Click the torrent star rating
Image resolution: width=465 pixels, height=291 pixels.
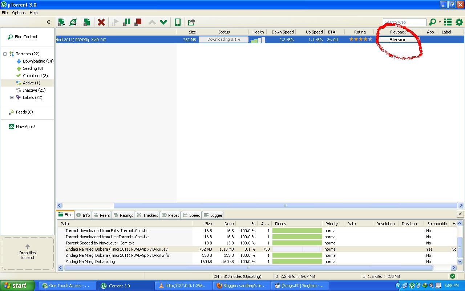(361, 39)
